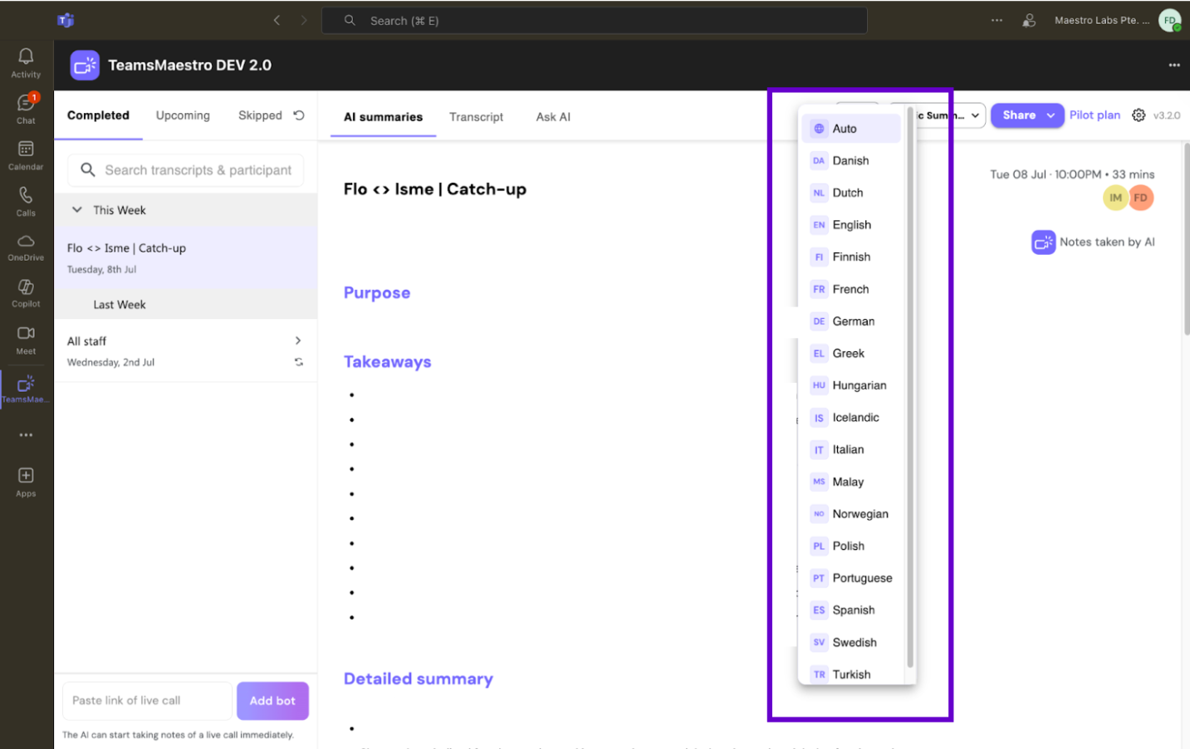
Task: Open Teams settings ellipsis near profile
Action: tap(997, 20)
